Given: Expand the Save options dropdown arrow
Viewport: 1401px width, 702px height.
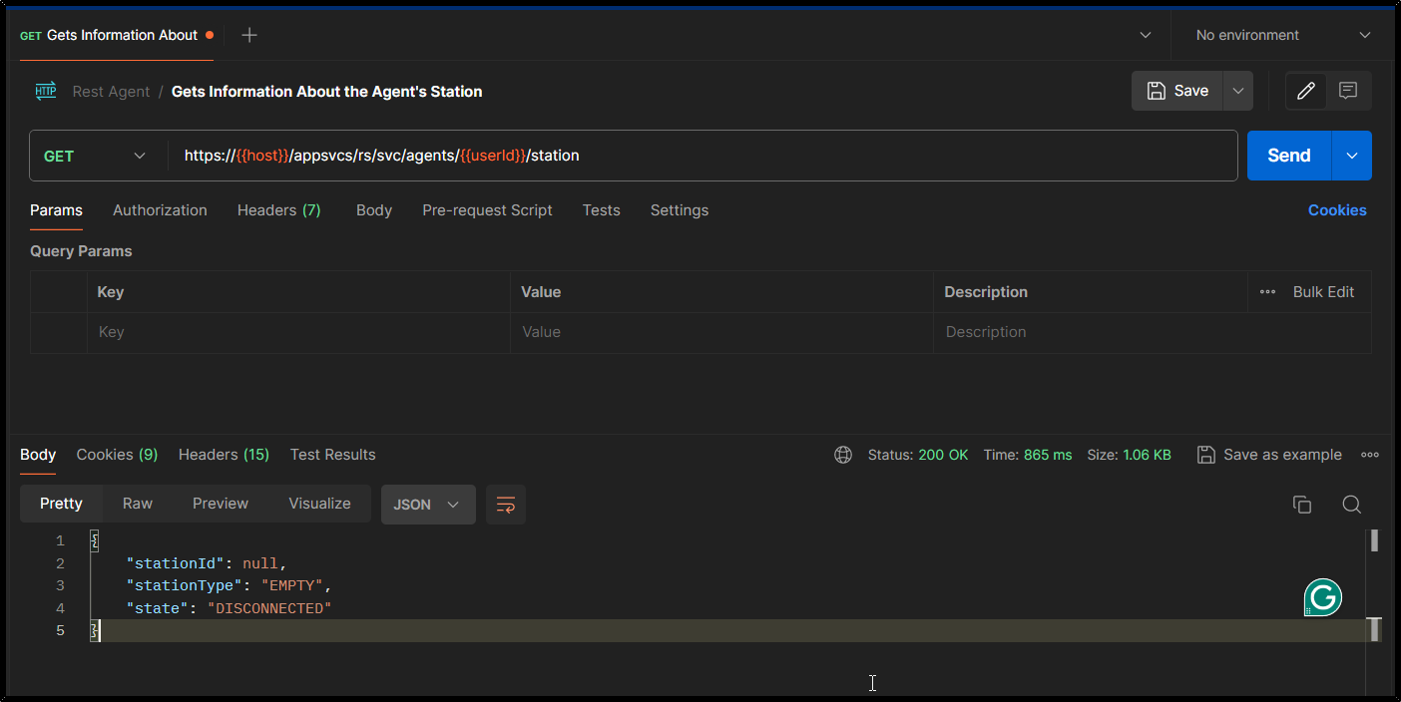Looking at the screenshot, I should coord(1238,91).
